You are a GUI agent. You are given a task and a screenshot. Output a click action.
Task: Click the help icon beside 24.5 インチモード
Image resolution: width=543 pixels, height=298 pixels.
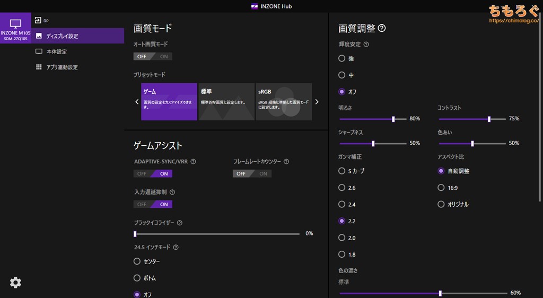point(176,247)
